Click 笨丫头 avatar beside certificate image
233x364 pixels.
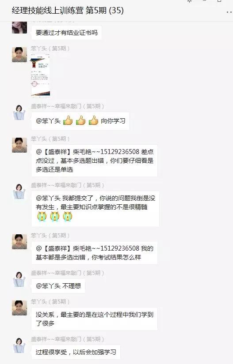[19, 55]
